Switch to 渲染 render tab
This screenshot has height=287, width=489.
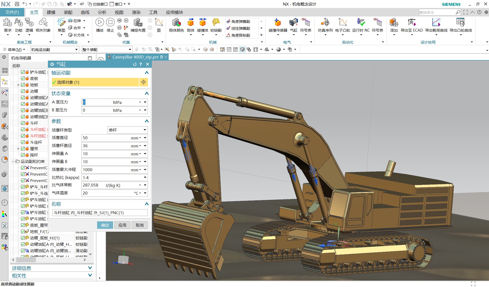click(x=136, y=12)
